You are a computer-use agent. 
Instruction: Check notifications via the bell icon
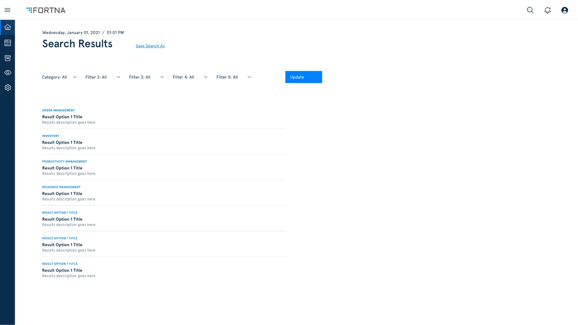[x=547, y=10]
